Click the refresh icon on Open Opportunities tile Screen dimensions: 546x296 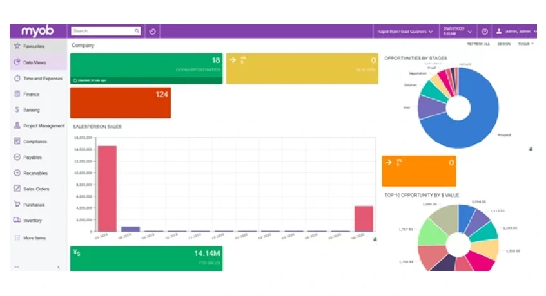(75, 80)
